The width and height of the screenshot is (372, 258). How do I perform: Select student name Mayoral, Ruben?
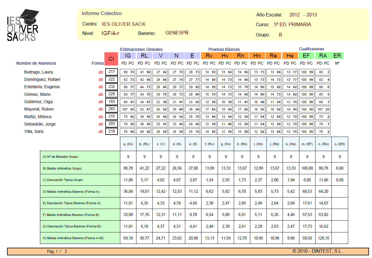pyautogui.click(x=39, y=109)
